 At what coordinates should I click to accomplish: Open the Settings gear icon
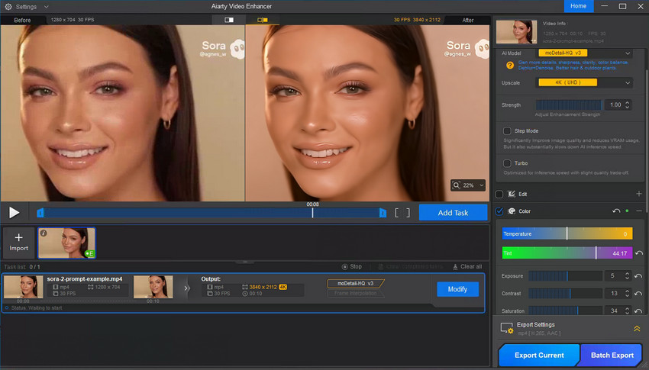8,7
